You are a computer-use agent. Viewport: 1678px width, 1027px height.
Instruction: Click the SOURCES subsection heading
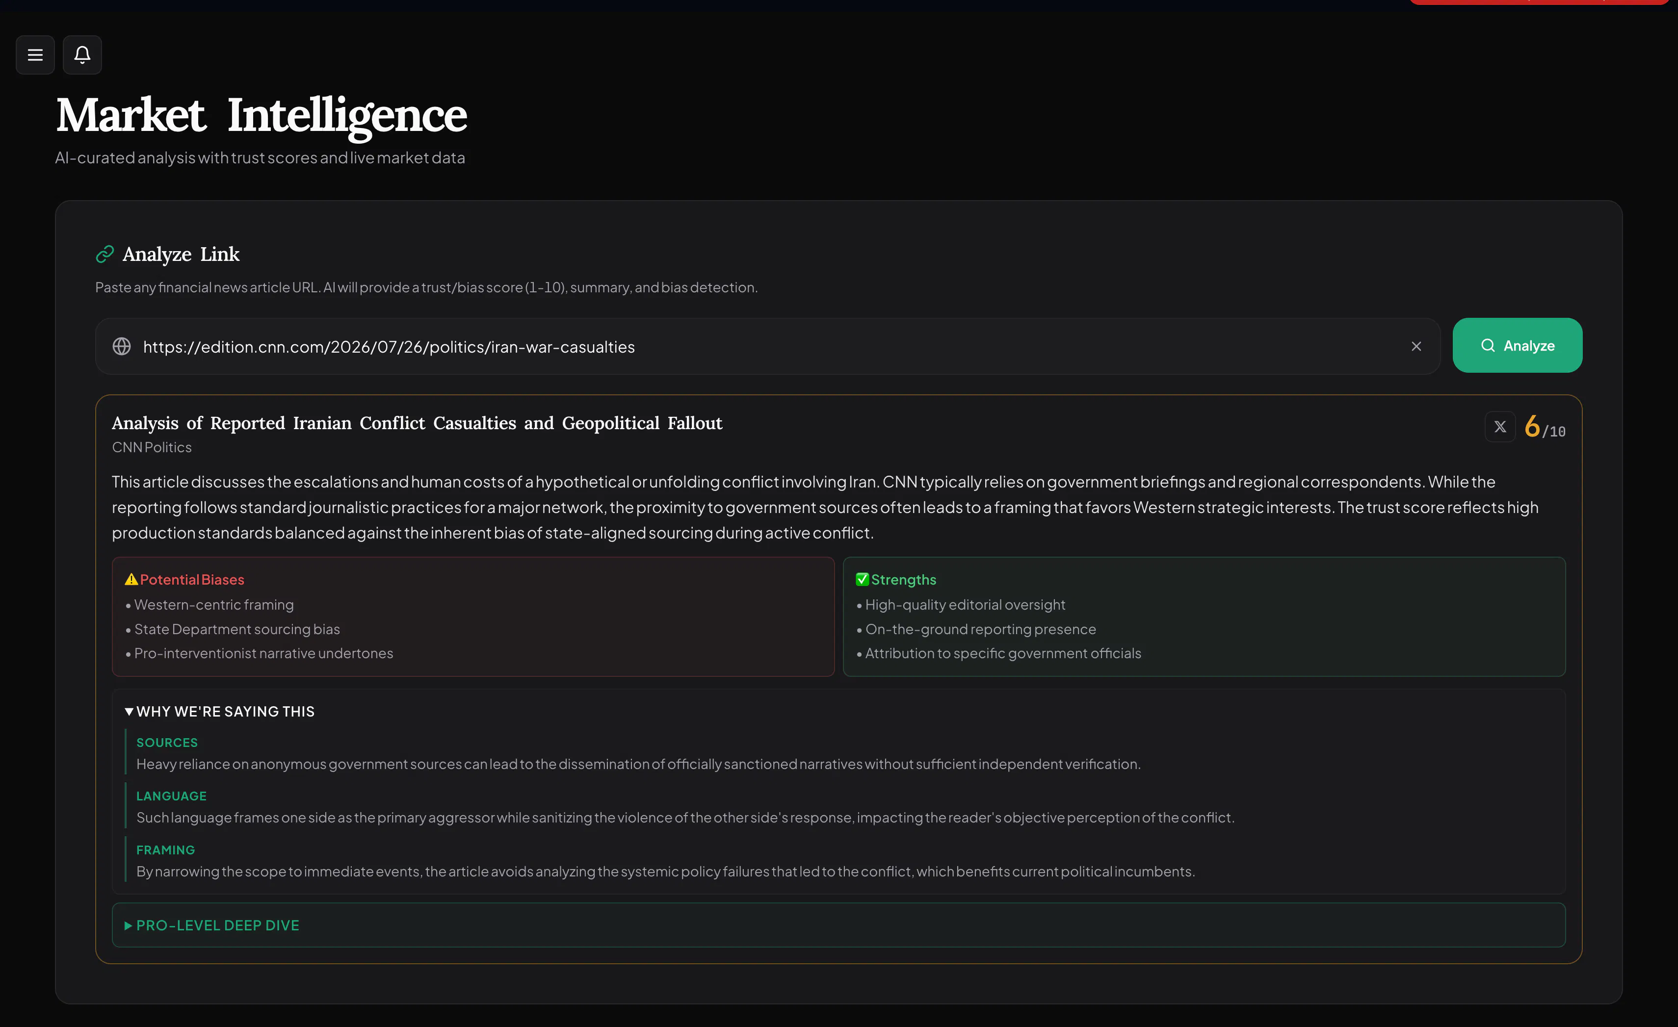(167, 743)
